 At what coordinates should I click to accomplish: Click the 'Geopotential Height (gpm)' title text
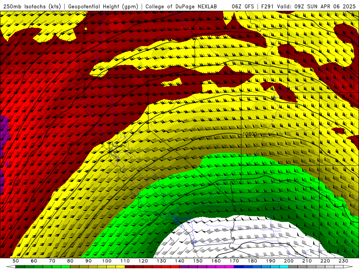pos(103,6)
